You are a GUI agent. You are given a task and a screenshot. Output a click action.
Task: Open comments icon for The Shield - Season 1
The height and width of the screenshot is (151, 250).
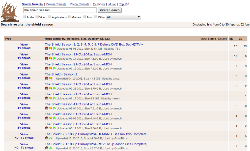(x=50, y=78)
